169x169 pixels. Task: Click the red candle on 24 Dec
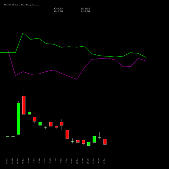point(83,142)
